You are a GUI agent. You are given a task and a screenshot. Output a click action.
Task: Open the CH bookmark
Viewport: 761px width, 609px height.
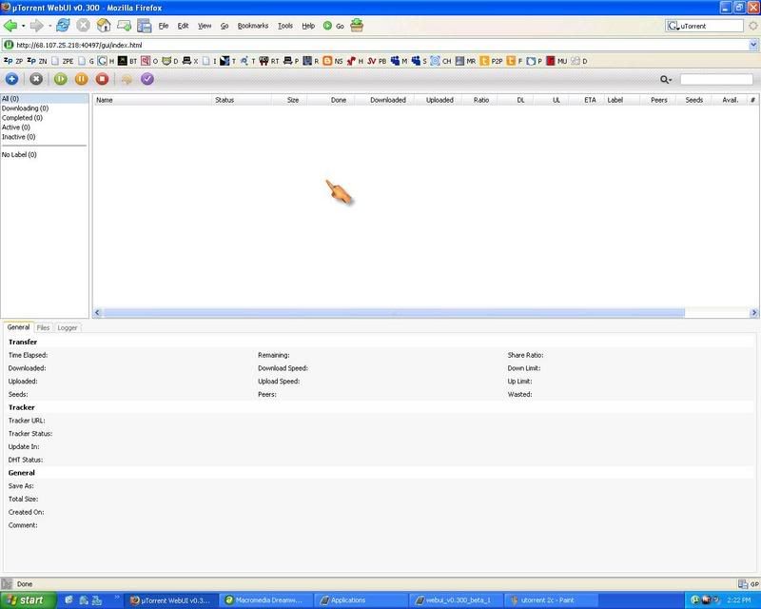point(440,61)
